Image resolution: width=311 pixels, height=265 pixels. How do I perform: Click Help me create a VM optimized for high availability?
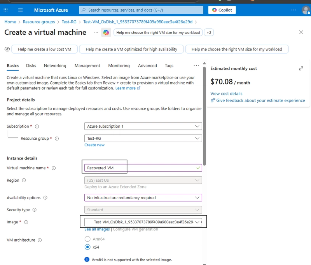[131, 49]
